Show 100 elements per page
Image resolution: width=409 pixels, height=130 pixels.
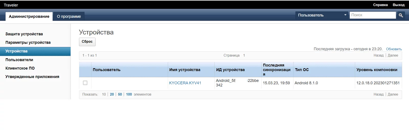pos(129,94)
